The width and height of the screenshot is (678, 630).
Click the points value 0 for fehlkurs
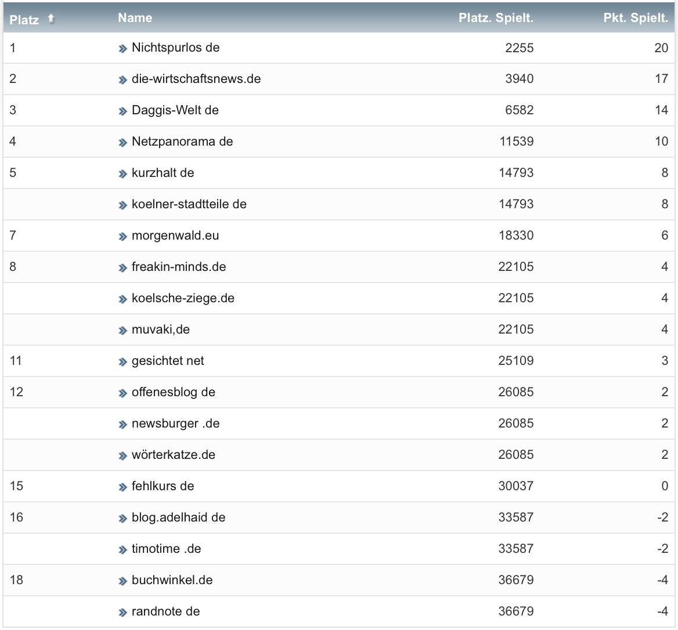click(x=665, y=486)
